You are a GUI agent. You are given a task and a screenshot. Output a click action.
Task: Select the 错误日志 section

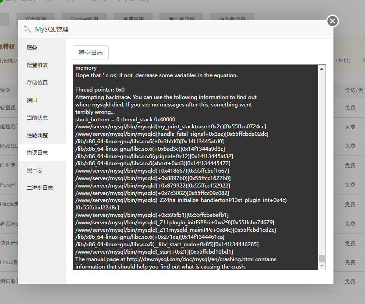(x=42, y=153)
